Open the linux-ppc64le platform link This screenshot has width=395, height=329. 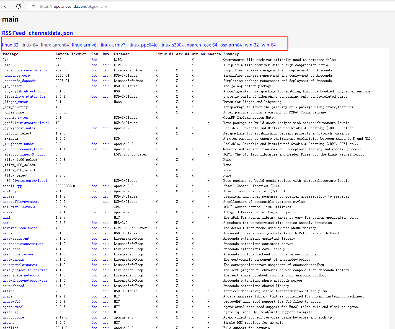143,45
